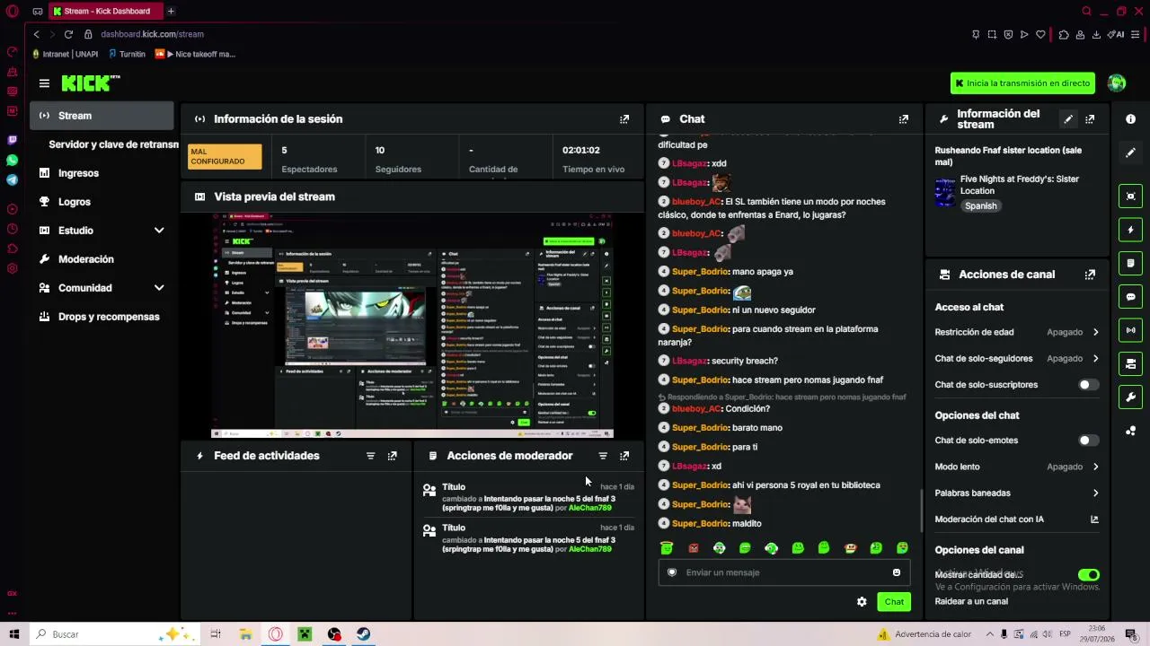Open Modo lento options

click(x=1016, y=467)
